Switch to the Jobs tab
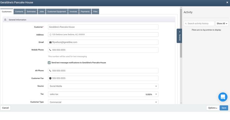Image resolution: width=230 pixels, height=120 pixels. (42, 11)
